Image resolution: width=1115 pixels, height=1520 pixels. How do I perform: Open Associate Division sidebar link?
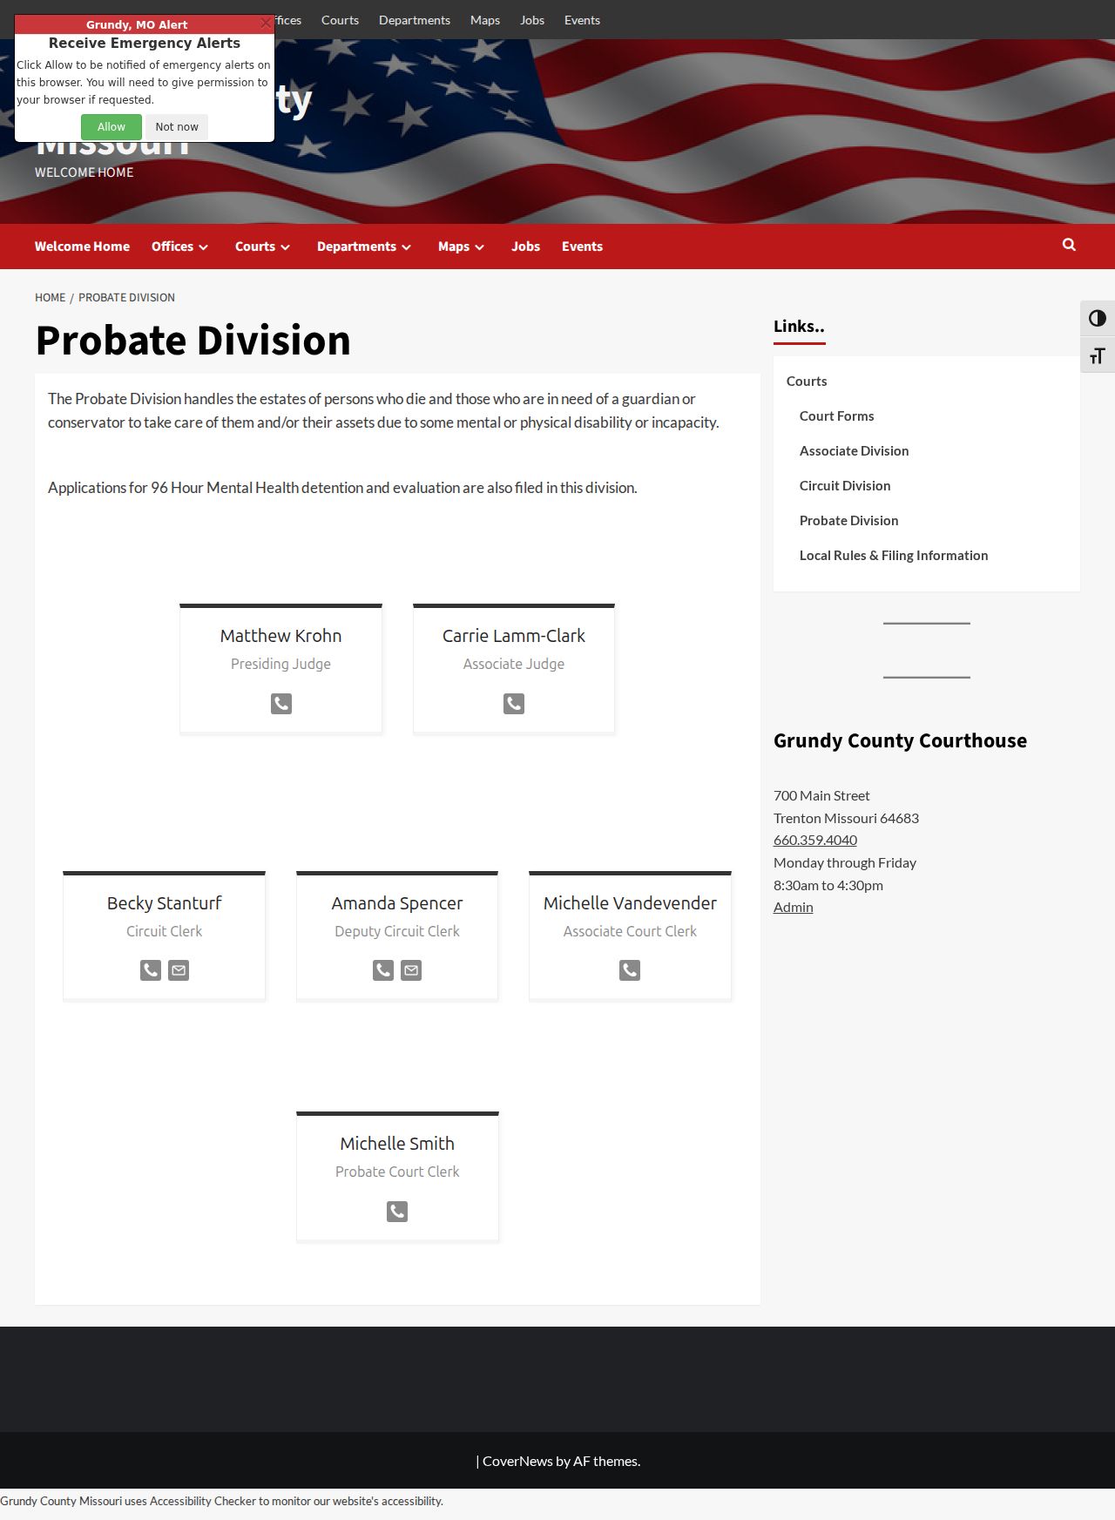coord(854,451)
